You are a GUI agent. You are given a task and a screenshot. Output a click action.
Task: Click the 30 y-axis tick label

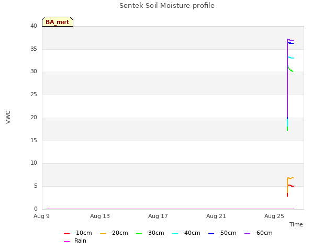33,71
